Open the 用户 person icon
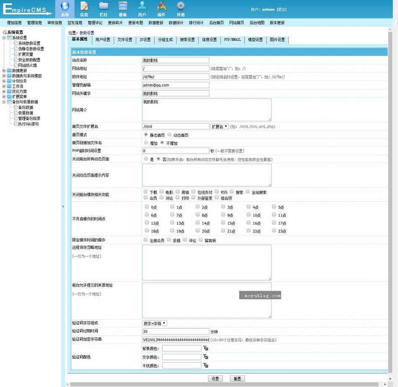 click(142, 6)
